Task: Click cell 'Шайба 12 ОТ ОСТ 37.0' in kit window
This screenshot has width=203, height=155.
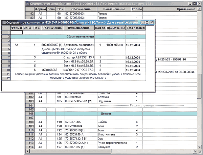Action: click(x=79, y=70)
